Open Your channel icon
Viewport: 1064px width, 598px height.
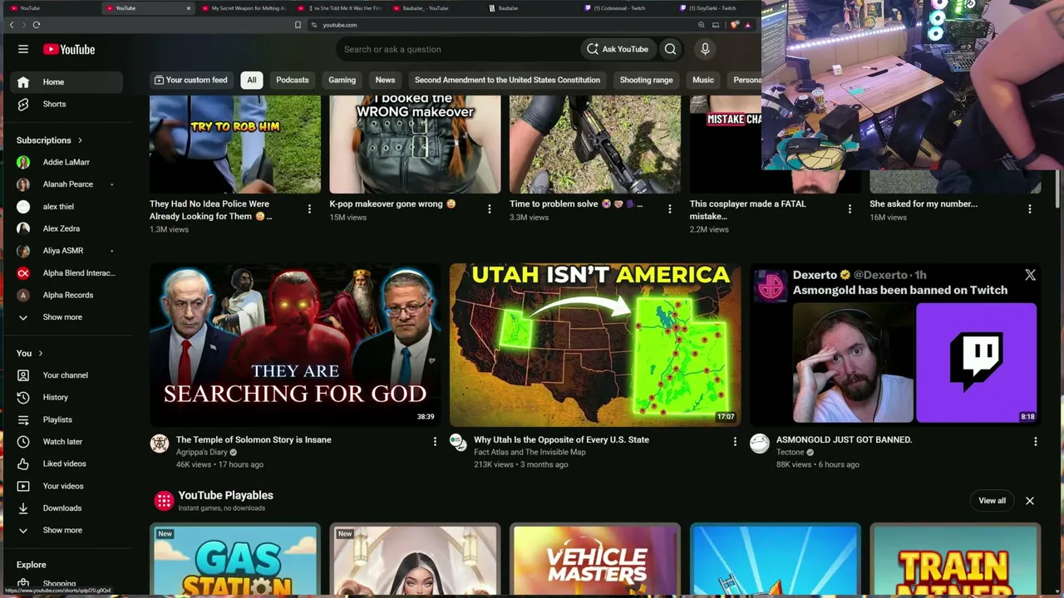pyautogui.click(x=23, y=375)
